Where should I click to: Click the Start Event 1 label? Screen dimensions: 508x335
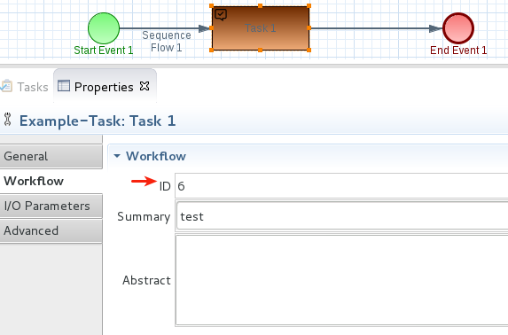(104, 51)
